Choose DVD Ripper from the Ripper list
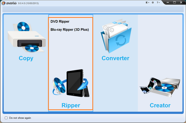Viewport: 186px width, 123px height. (60, 22)
